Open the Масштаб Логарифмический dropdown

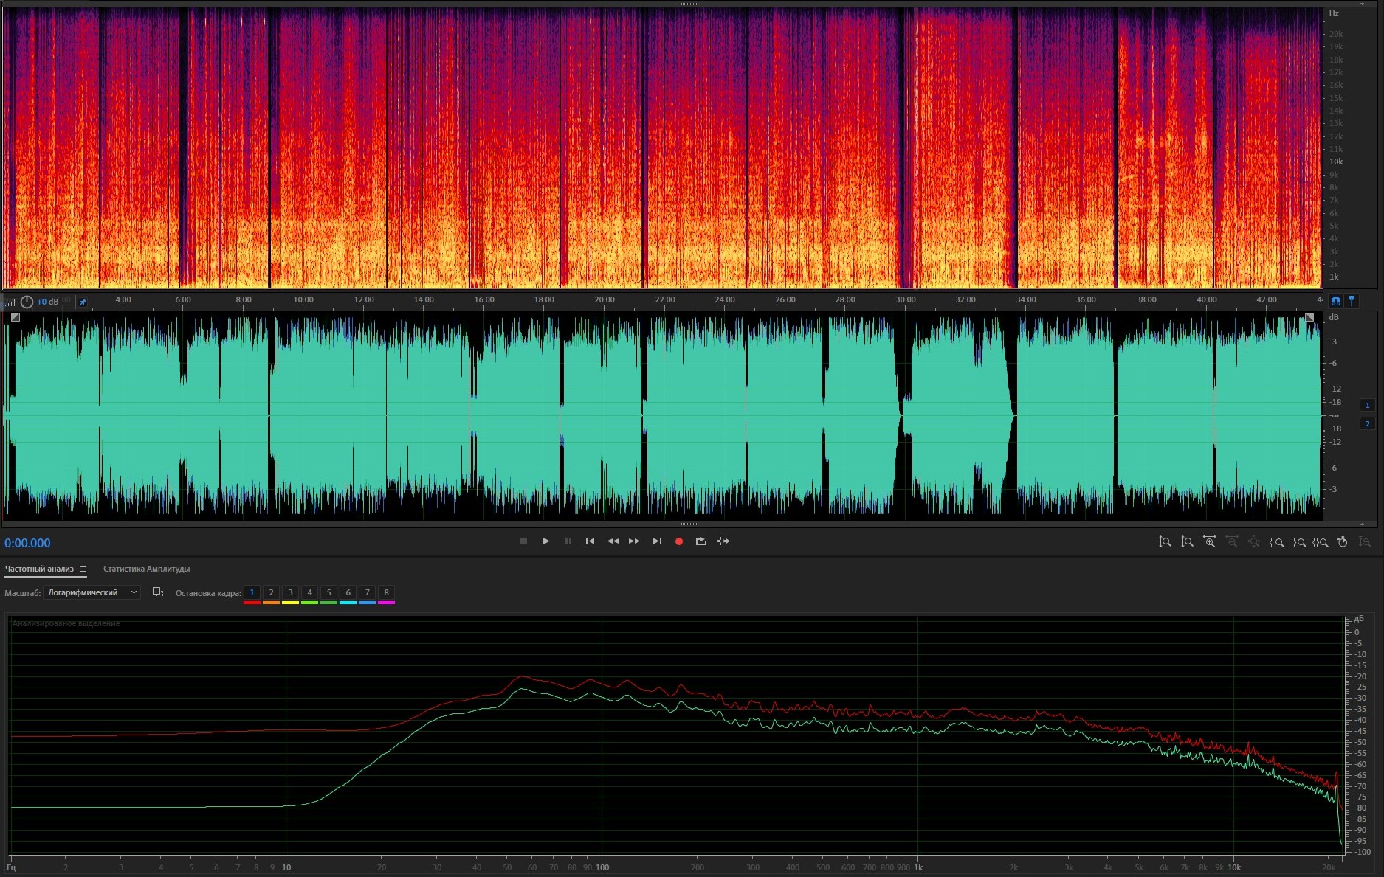pyautogui.click(x=92, y=592)
